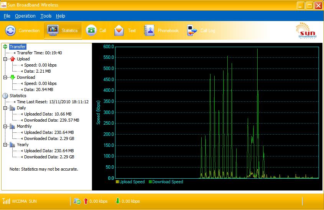This screenshot has height=210, width=324.
Task: Click the Daily chart icon
Action: pos(12,108)
